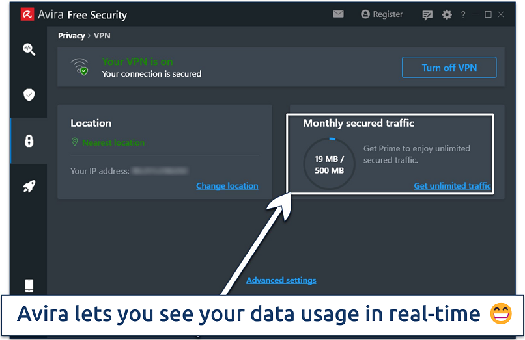This screenshot has width=525, height=340.
Task: Click the Register account button
Action: [382, 14]
